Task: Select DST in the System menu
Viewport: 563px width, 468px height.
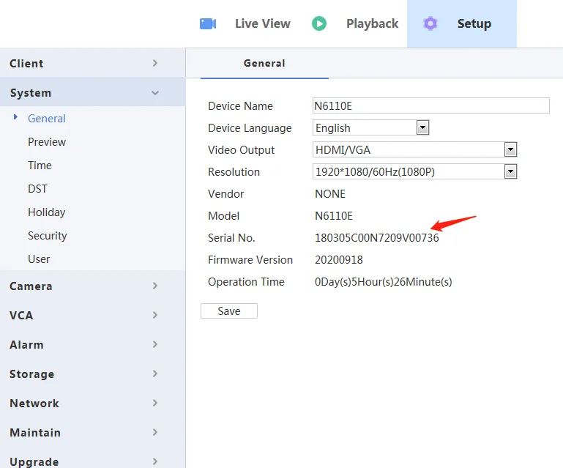Action: pos(37,189)
